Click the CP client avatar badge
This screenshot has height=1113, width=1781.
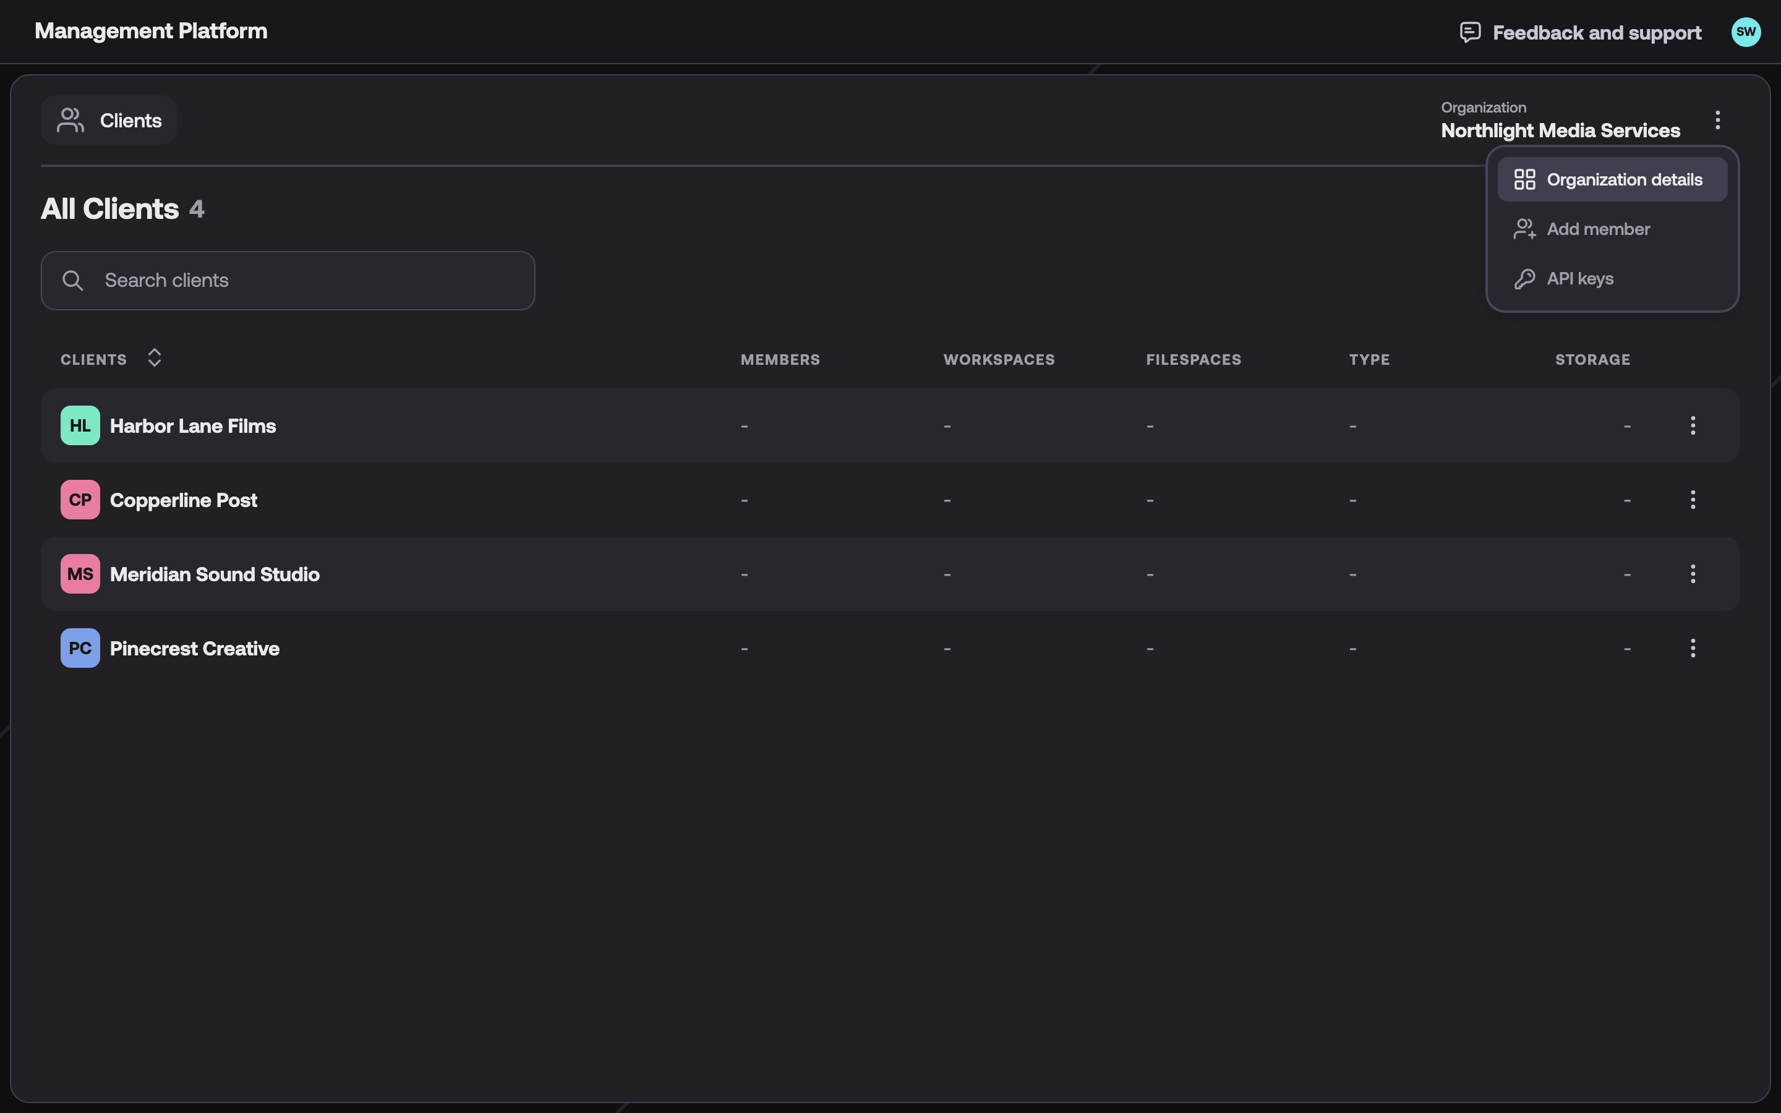click(x=80, y=500)
